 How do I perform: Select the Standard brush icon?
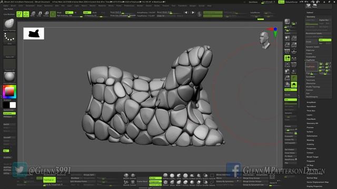click(x=165, y=176)
